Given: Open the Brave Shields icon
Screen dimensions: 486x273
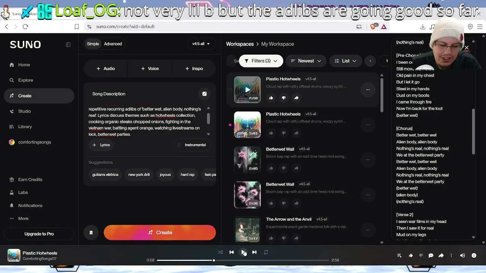Looking at the screenshot, I should [373, 27].
